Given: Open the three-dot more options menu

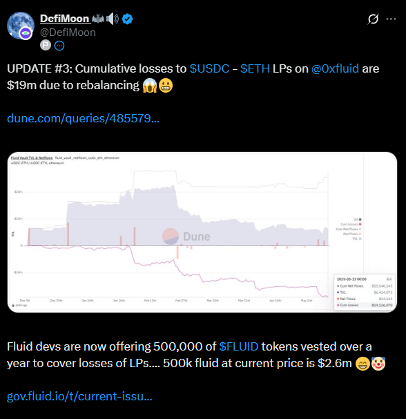Looking at the screenshot, I should [391, 19].
